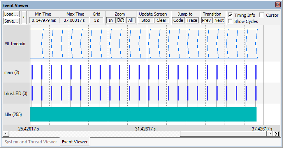The height and width of the screenshot is (148, 283).
Task: Select the Max Time value 37.00017 s
Action: pyautogui.click(x=74, y=20)
